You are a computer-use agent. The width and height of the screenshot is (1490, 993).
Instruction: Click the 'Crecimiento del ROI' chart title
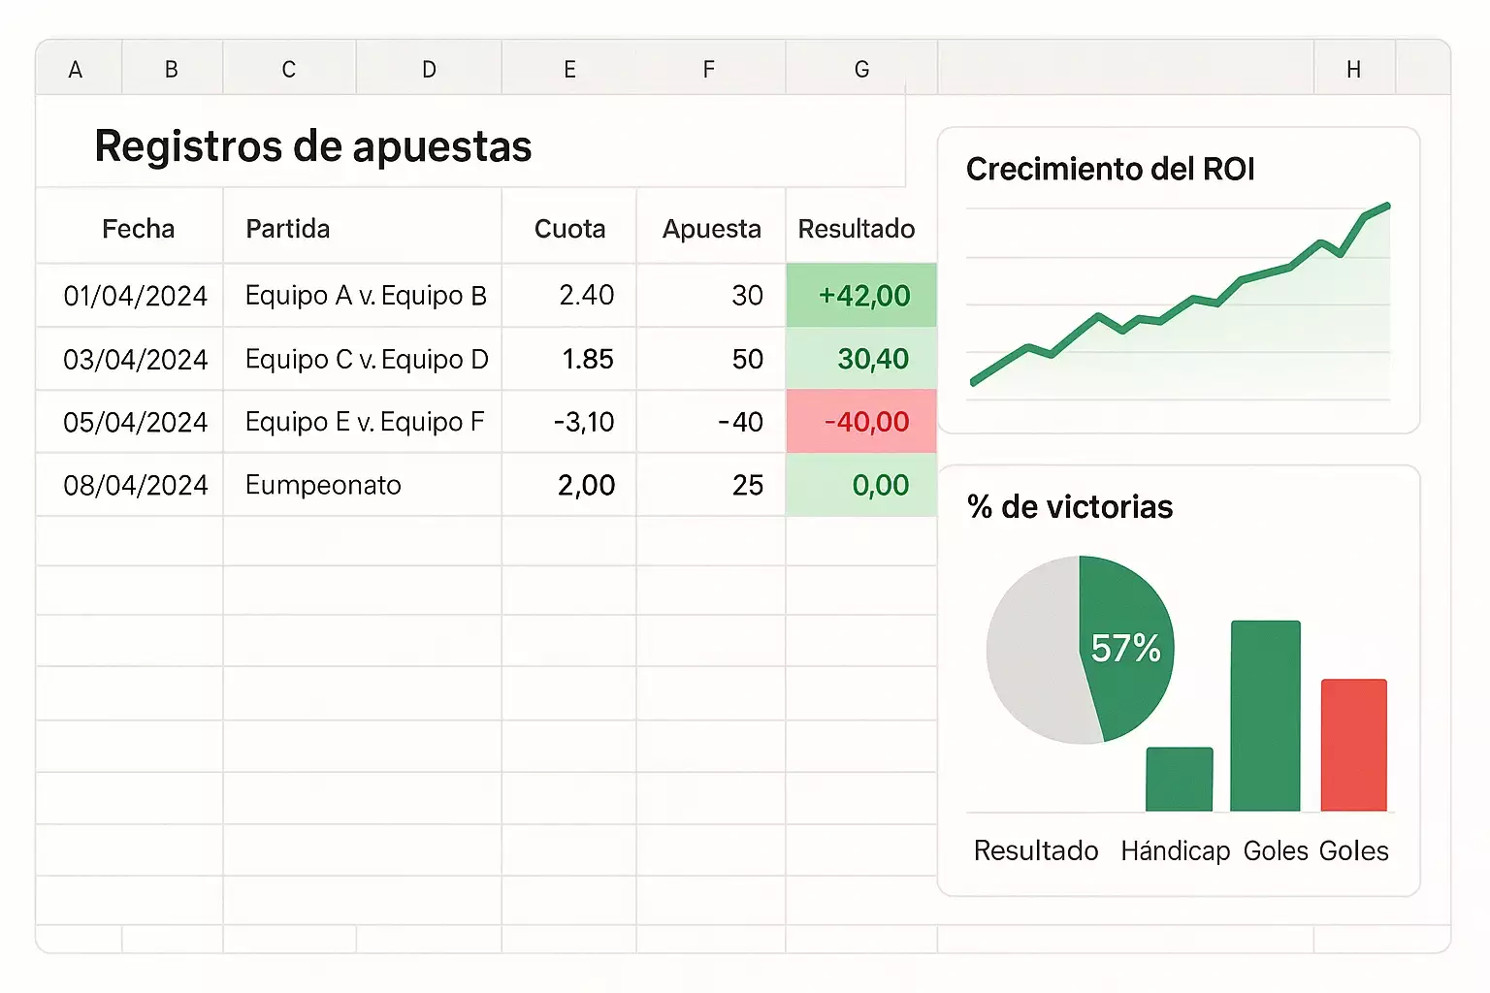pos(1111,169)
